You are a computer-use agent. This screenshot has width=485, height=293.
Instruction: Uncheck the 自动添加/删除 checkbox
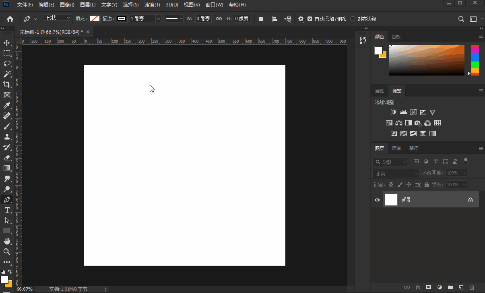(x=310, y=19)
